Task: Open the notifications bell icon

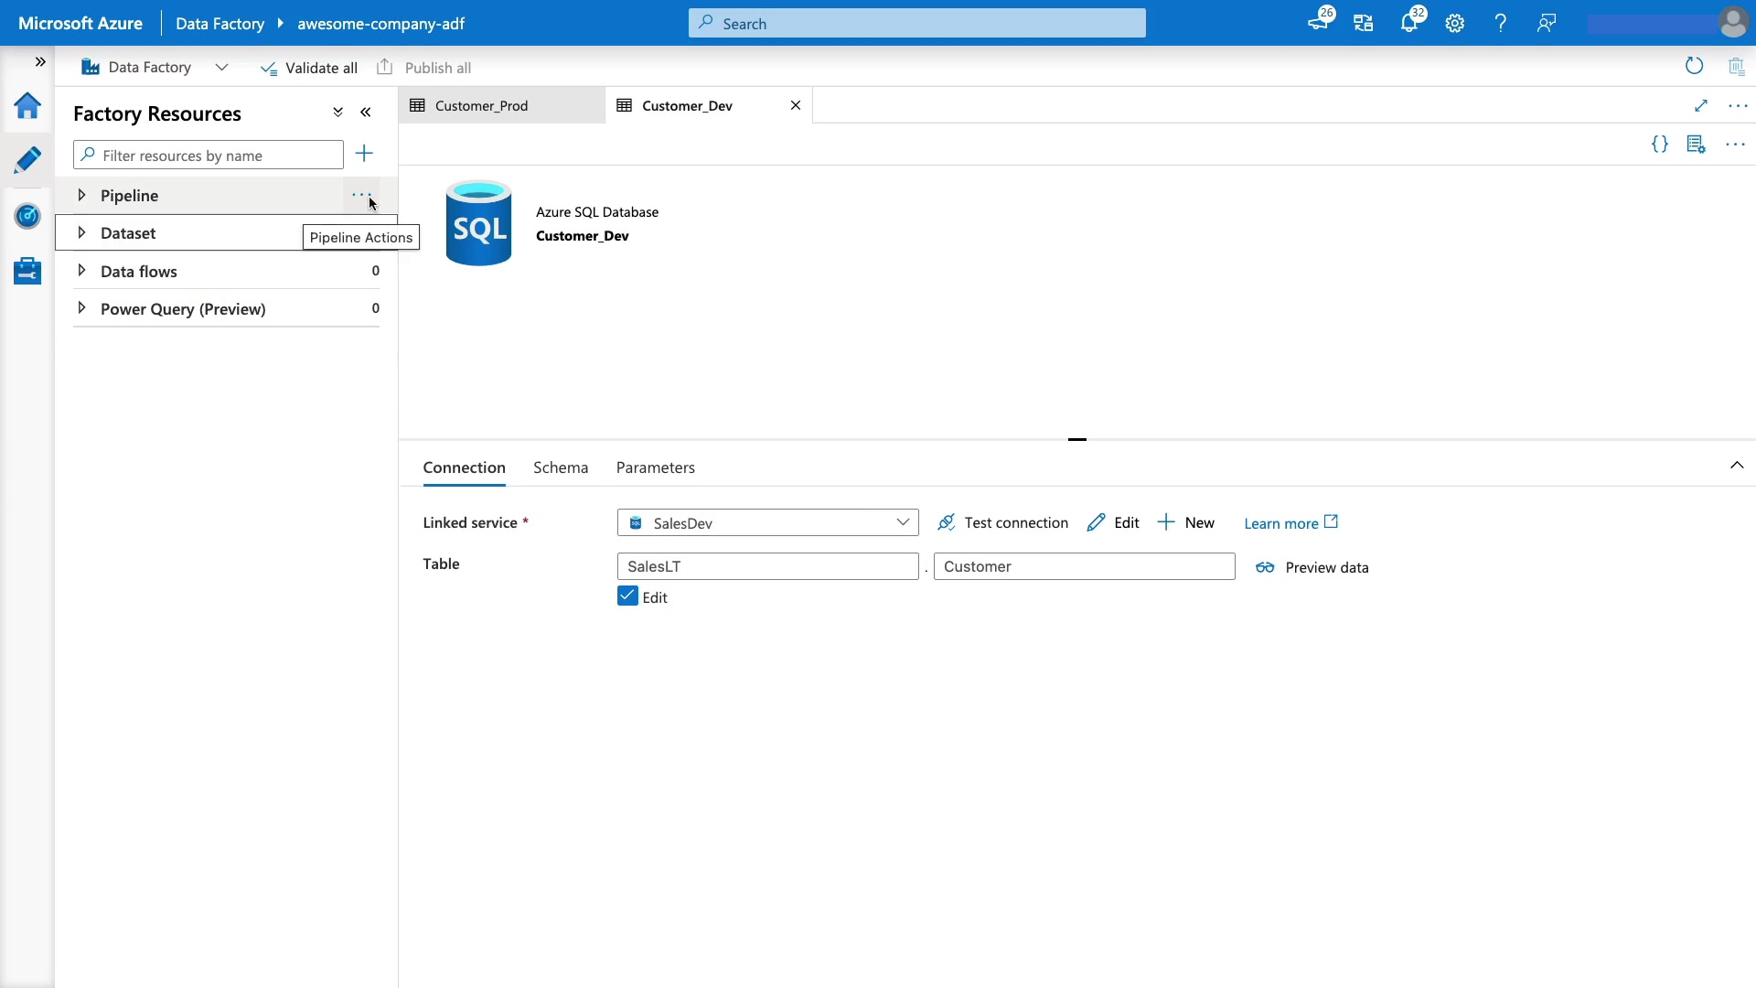Action: (1408, 24)
